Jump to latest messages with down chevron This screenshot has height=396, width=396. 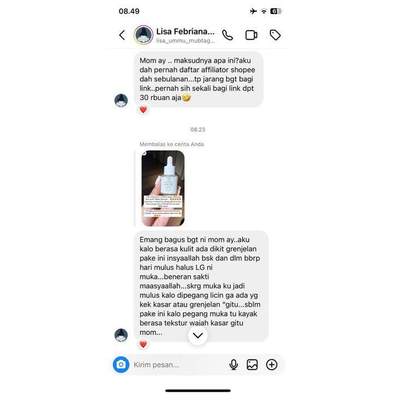click(x=198, y=335)
